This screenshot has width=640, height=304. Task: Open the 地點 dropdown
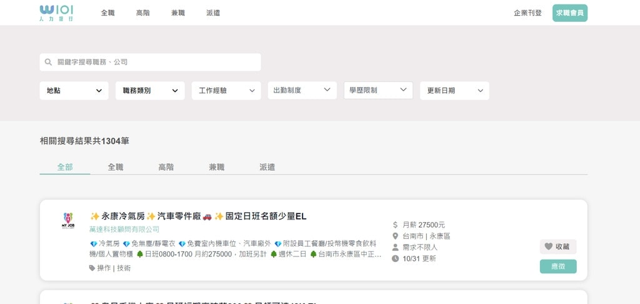point(74,91)
